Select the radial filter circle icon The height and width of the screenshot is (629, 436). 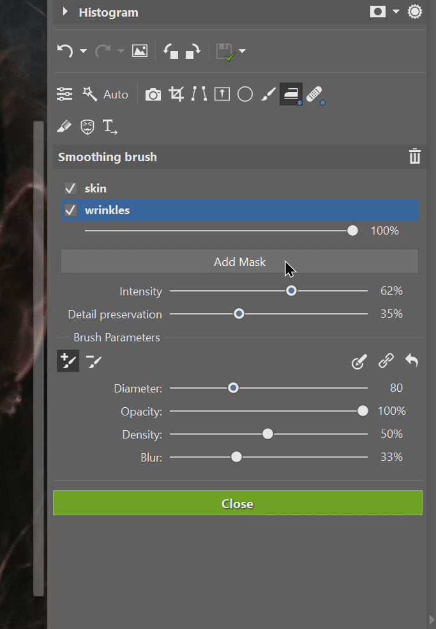(245, 95)
